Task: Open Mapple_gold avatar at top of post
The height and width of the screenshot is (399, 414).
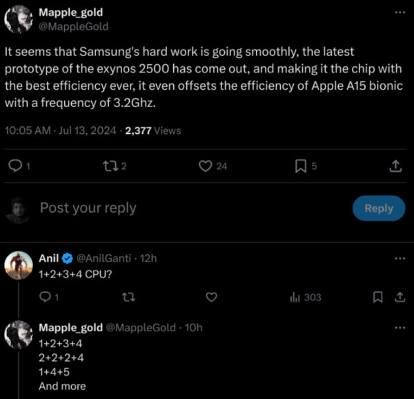Action: [17, 20]
